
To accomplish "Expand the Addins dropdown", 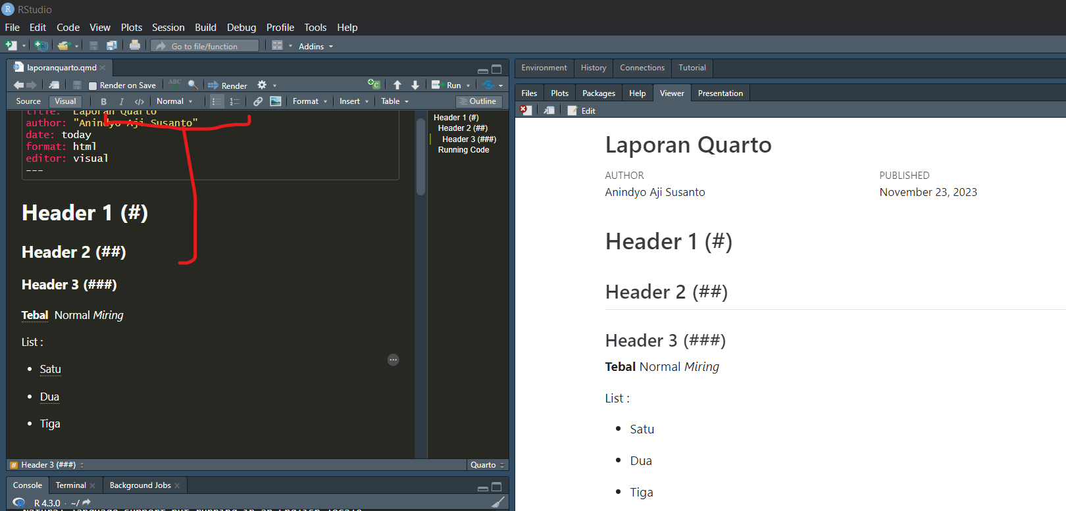I will coord(316,46).
